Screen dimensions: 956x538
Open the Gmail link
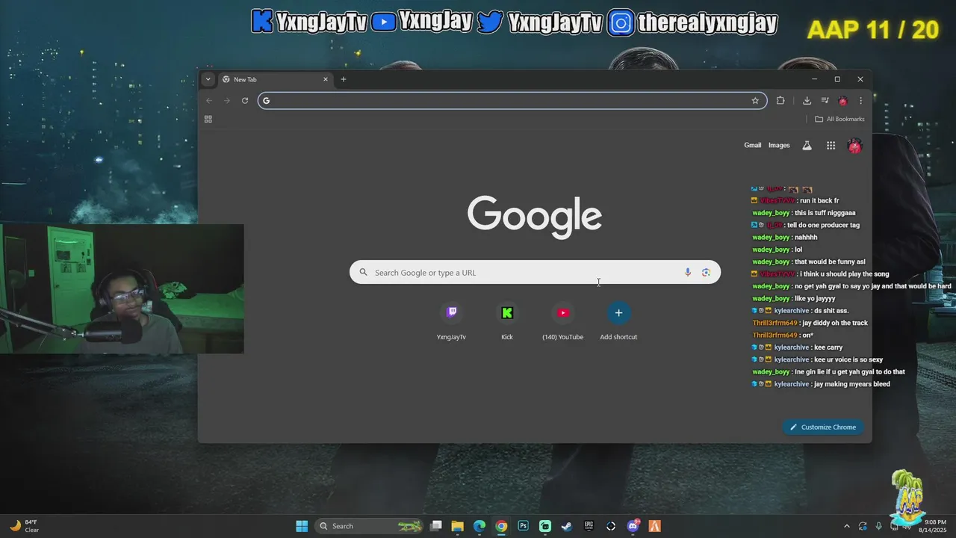coord(752,145)
